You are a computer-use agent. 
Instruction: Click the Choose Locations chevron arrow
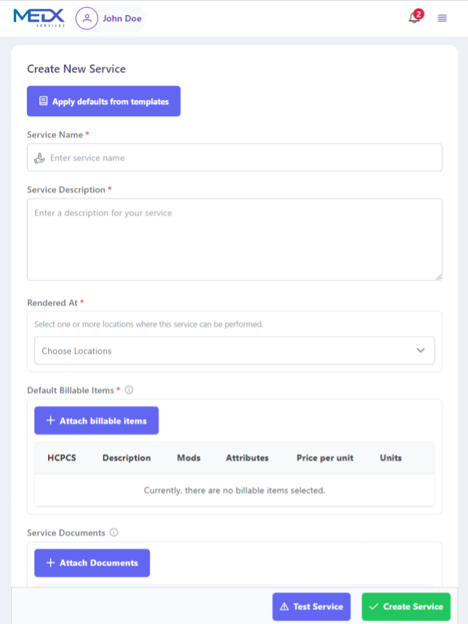421,351
